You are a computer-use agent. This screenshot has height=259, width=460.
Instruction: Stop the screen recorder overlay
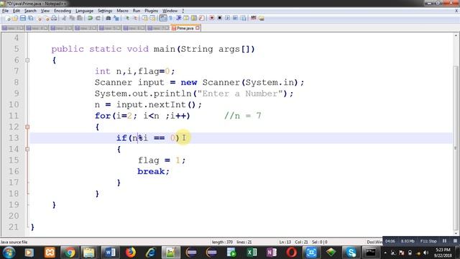(455, 241)
